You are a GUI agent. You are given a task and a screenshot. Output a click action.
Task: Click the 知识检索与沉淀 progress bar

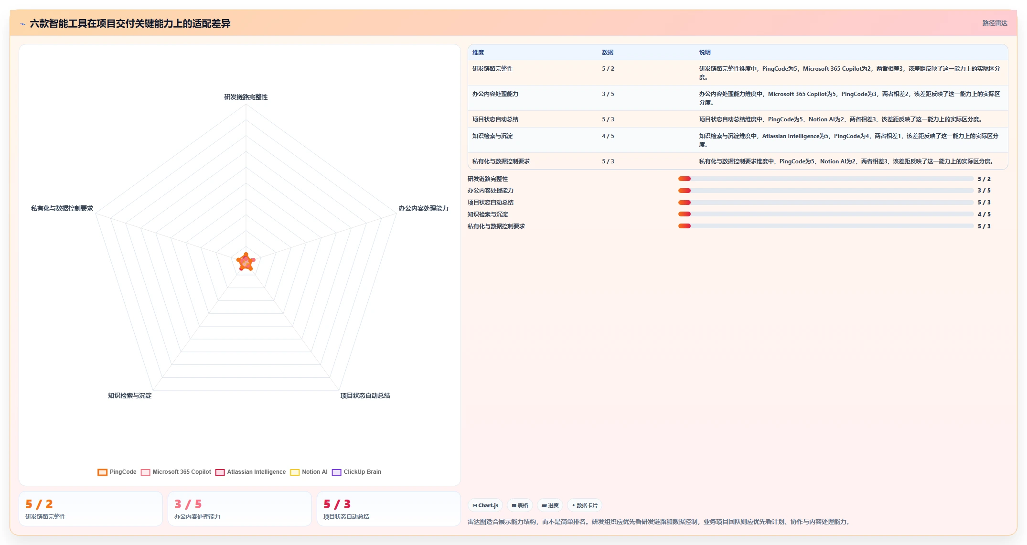click(x=825, y=214)
